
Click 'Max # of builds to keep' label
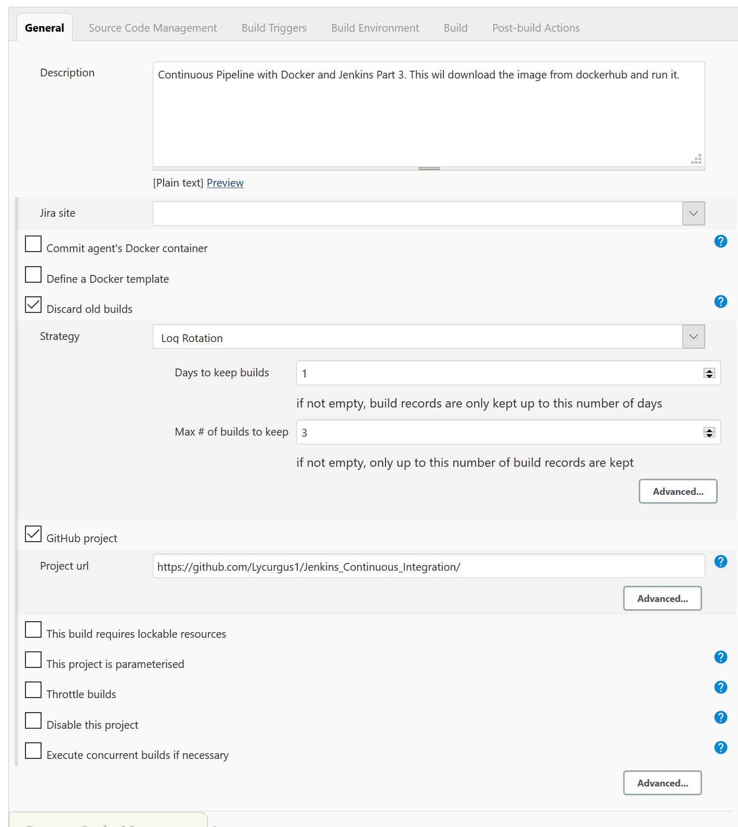(231, 432)
